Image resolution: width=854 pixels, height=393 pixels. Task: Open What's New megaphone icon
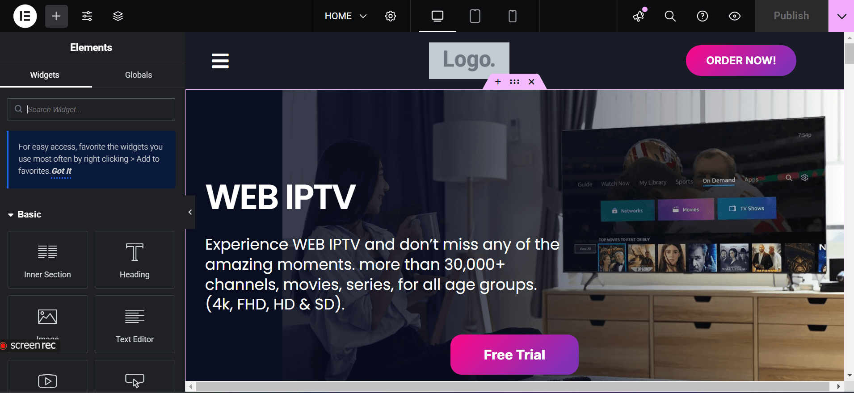pos(639,16)
